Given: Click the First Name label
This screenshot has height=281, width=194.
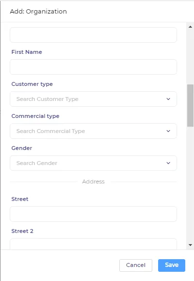Looking at the screenshot, I should coord(27,52).
